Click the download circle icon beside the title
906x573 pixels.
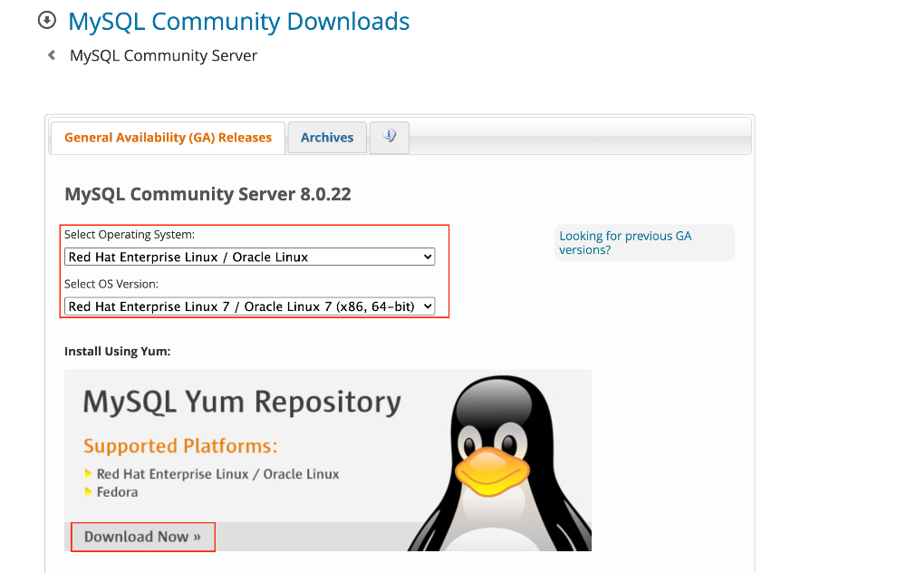47,20
